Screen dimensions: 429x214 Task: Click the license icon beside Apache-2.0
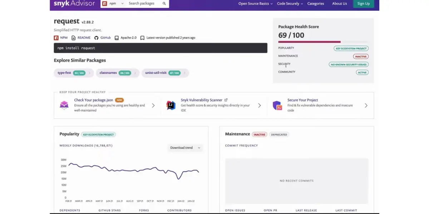pyautogui.click(x=117, y=38)
